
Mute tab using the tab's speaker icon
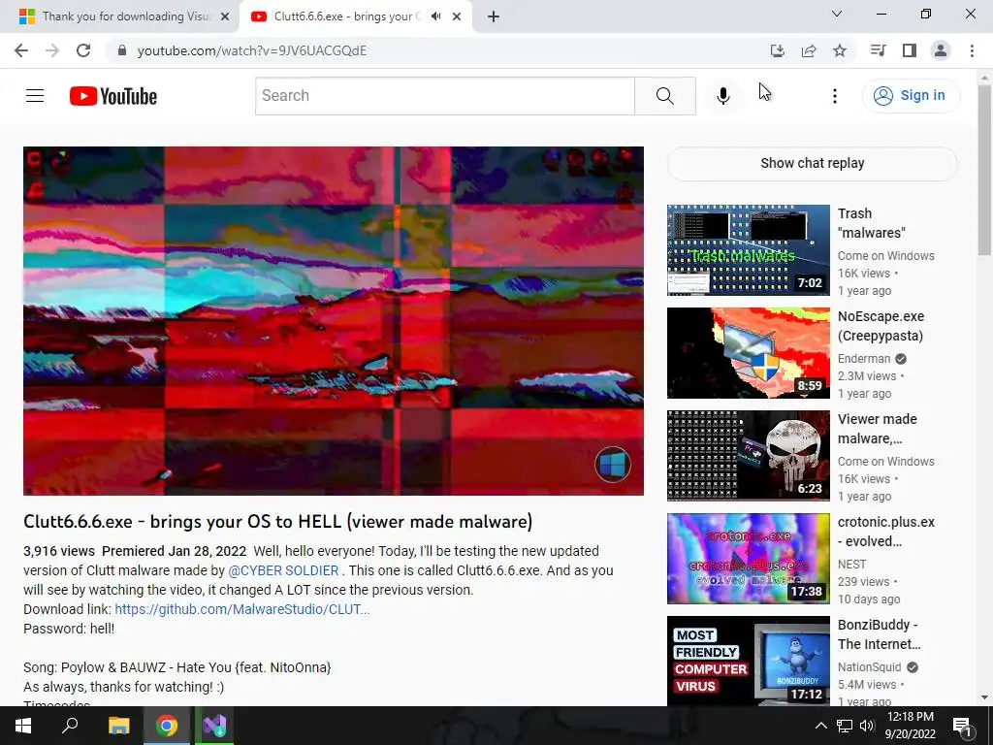[x=435, y=16]
